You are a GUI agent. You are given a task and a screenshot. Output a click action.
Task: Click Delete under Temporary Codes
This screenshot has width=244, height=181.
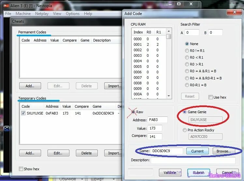click(x=87, y=153)
